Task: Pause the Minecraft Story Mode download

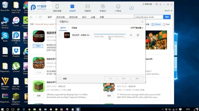Action: coord(131,35)
